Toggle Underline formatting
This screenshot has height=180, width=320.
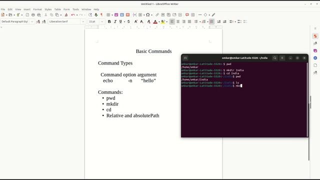tap(120, 21)
